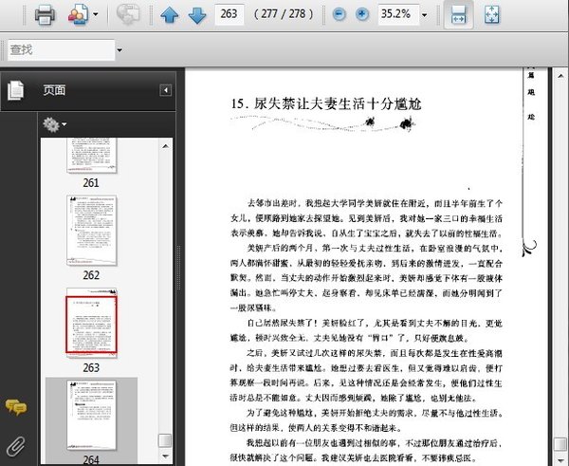
Task: Click the page number field showing 263
Action: (x=229, y=14)
